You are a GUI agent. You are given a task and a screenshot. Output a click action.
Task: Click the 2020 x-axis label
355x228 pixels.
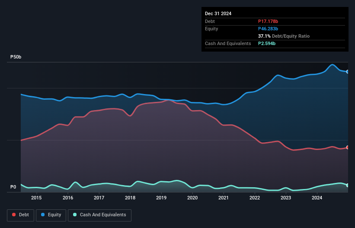pos(192,198)
